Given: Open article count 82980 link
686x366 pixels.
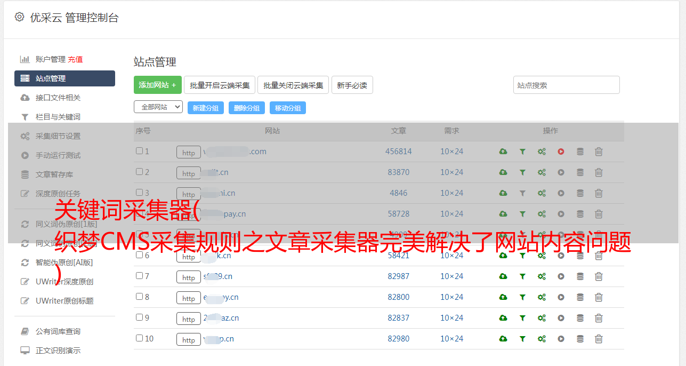Looking at the screenshot, I should point(399,339).
